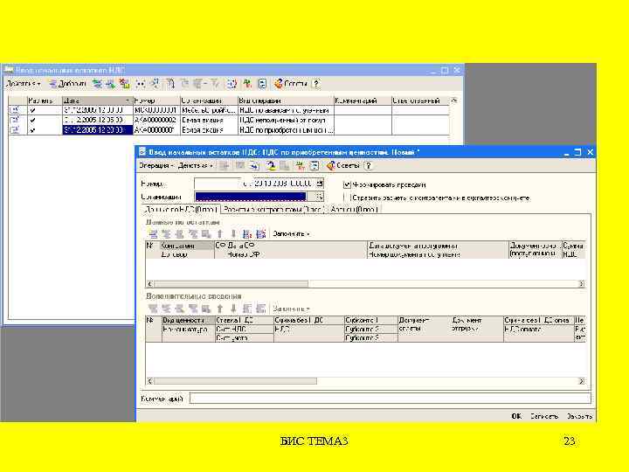Click Вид операции column header
The width and height of the screenshot is (629, 472).
[x=286, y=101]
